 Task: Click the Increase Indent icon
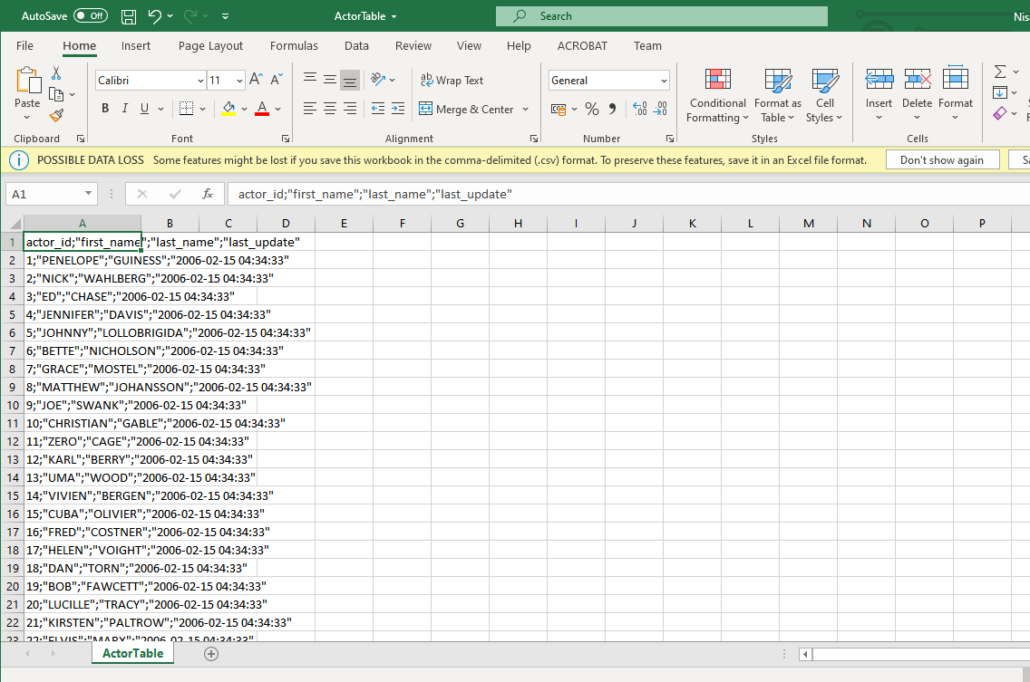398,109
